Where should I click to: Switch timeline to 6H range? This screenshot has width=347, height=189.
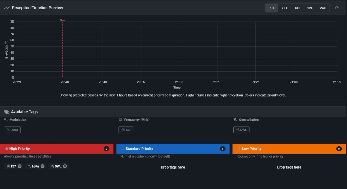(297, 8)
